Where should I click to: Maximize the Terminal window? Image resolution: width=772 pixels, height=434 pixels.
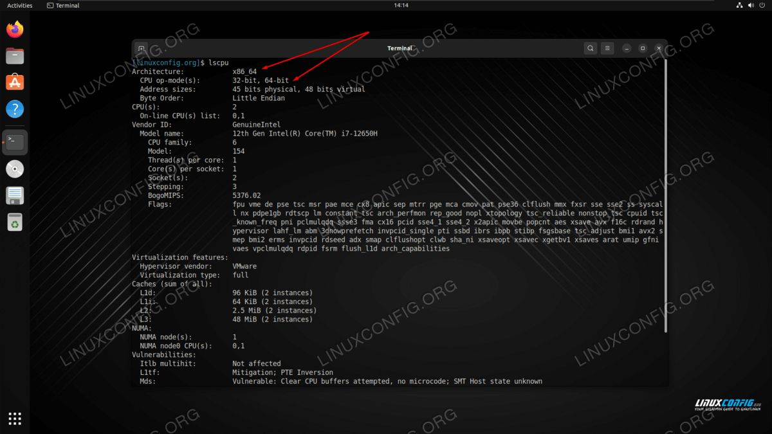pyautogui.click(x=642, y=48)
